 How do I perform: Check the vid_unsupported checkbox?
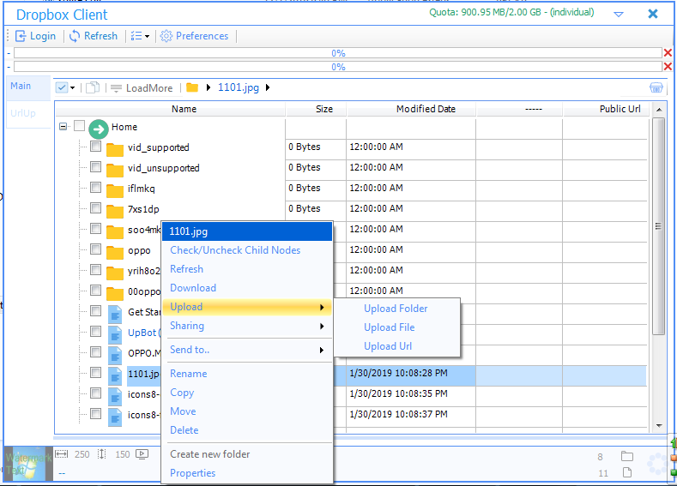95,167
